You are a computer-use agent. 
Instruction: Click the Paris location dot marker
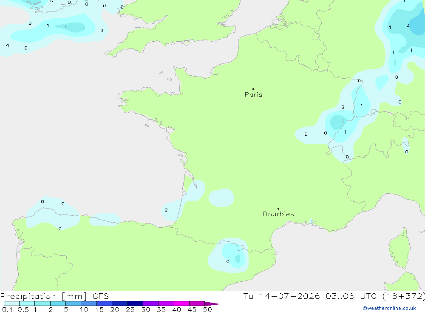[x=253, y=89]
